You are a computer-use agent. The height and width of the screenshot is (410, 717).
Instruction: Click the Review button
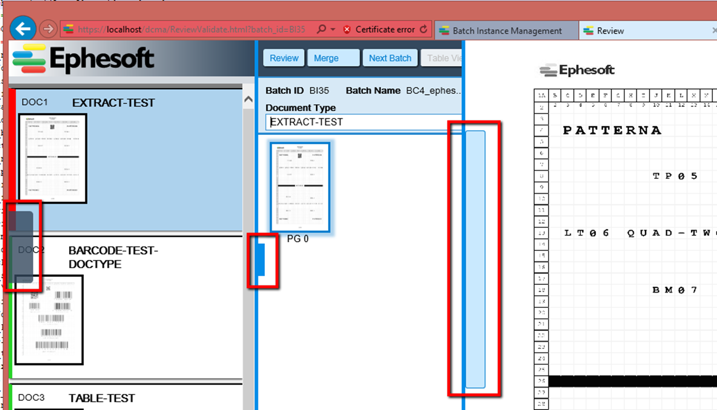[284, 58]
